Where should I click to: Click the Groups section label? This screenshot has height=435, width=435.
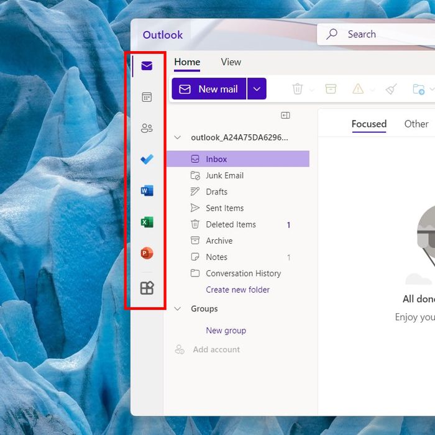[x=204, y=308]
